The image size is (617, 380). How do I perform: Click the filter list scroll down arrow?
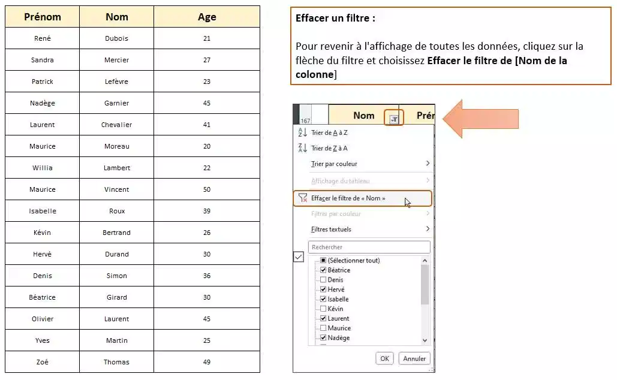(425, 340)
